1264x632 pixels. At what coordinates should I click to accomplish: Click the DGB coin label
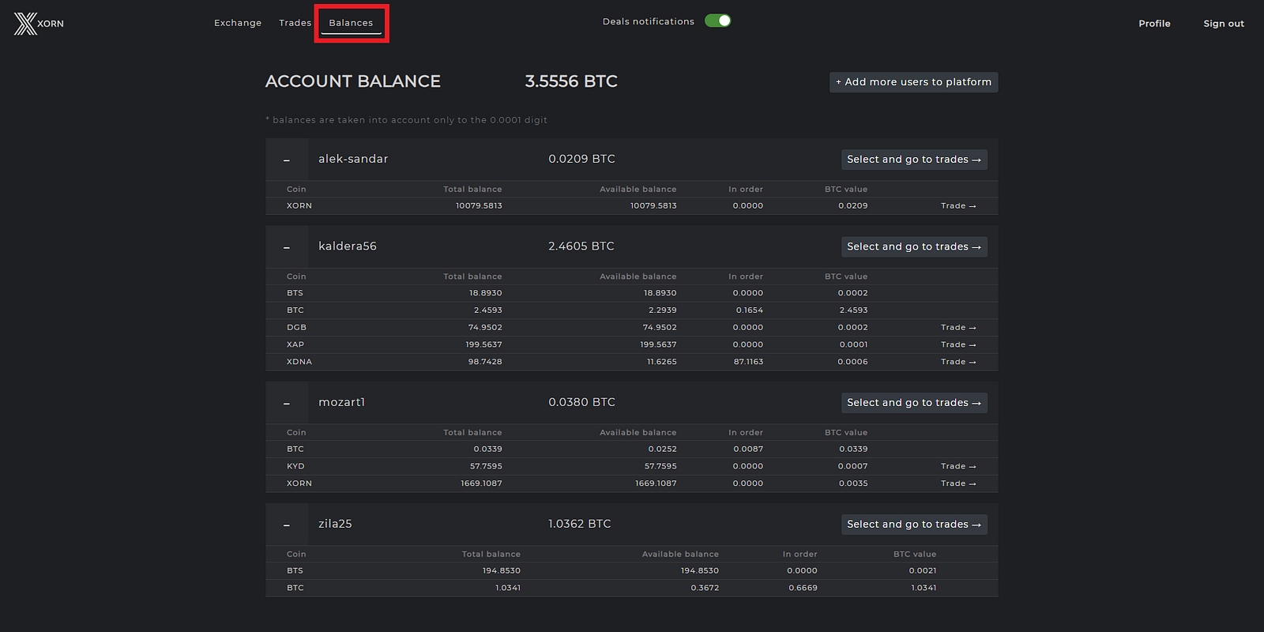tap(296, 328)
